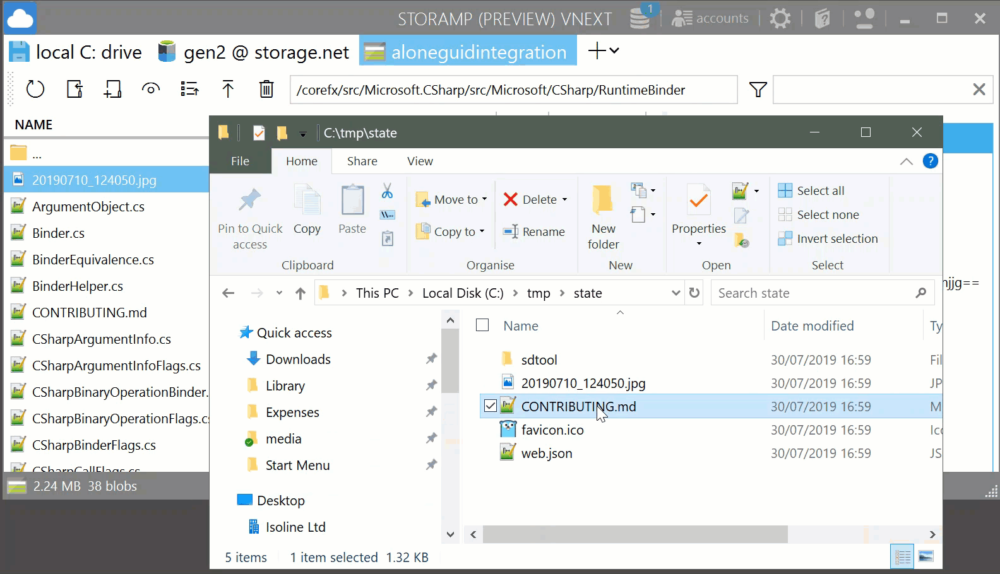Click Invert selection in ribbon
The image size is (1000, 574).
pyautogui.click(x=828, y=238)
